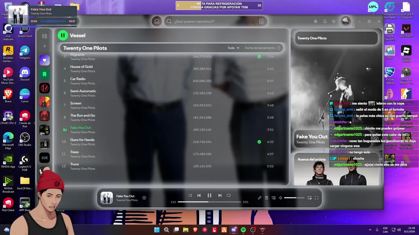Open VALORANT desktop shortcut

406,31
